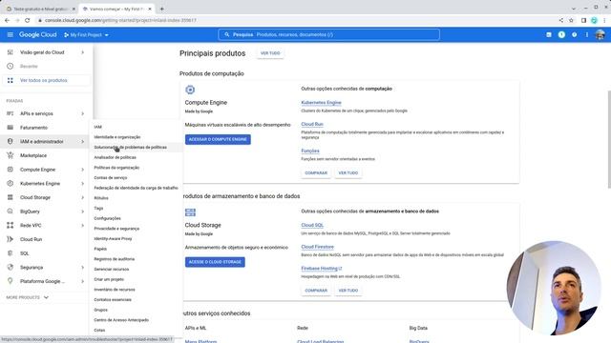Click VER TUDO next to Principais produtos
Image resolution: width=611 pixels, height=343 pixels.
pos(270,53)
